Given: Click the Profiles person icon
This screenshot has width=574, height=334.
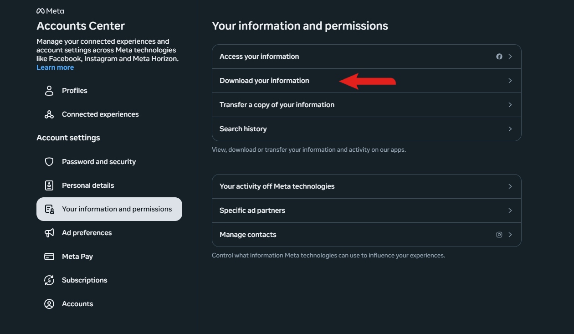Looking at the screenshot, I should pos(49,91).
